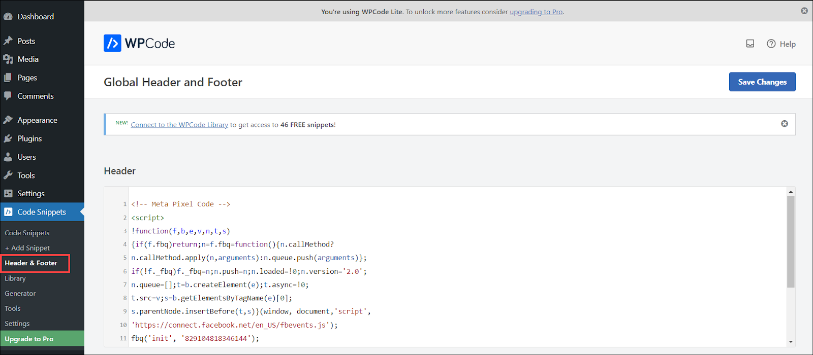Click the Help question mark icon

pos(771,44)
